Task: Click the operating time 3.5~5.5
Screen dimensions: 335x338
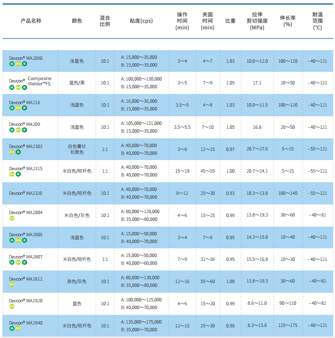Action: tap(182, 127)
